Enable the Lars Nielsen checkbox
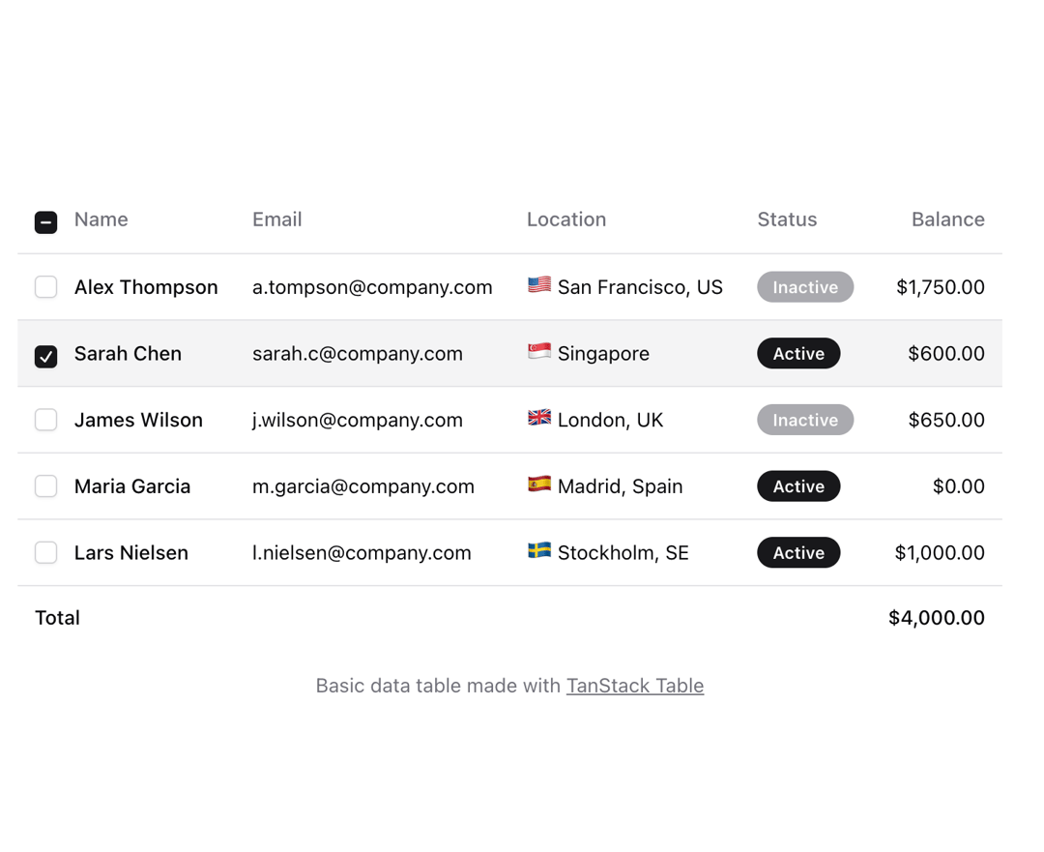The image size is (1044, 852). 46,552
